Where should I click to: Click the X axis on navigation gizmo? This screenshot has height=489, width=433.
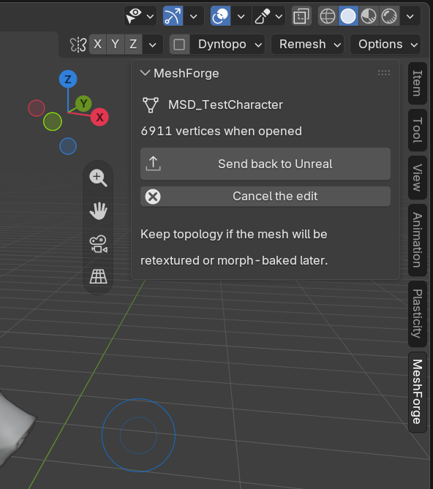tap(99, 117)
